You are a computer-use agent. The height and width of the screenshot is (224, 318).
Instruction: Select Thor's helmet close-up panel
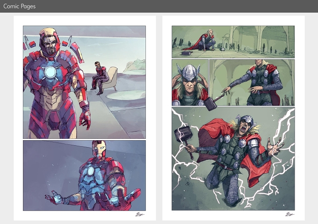coord(190,82)
